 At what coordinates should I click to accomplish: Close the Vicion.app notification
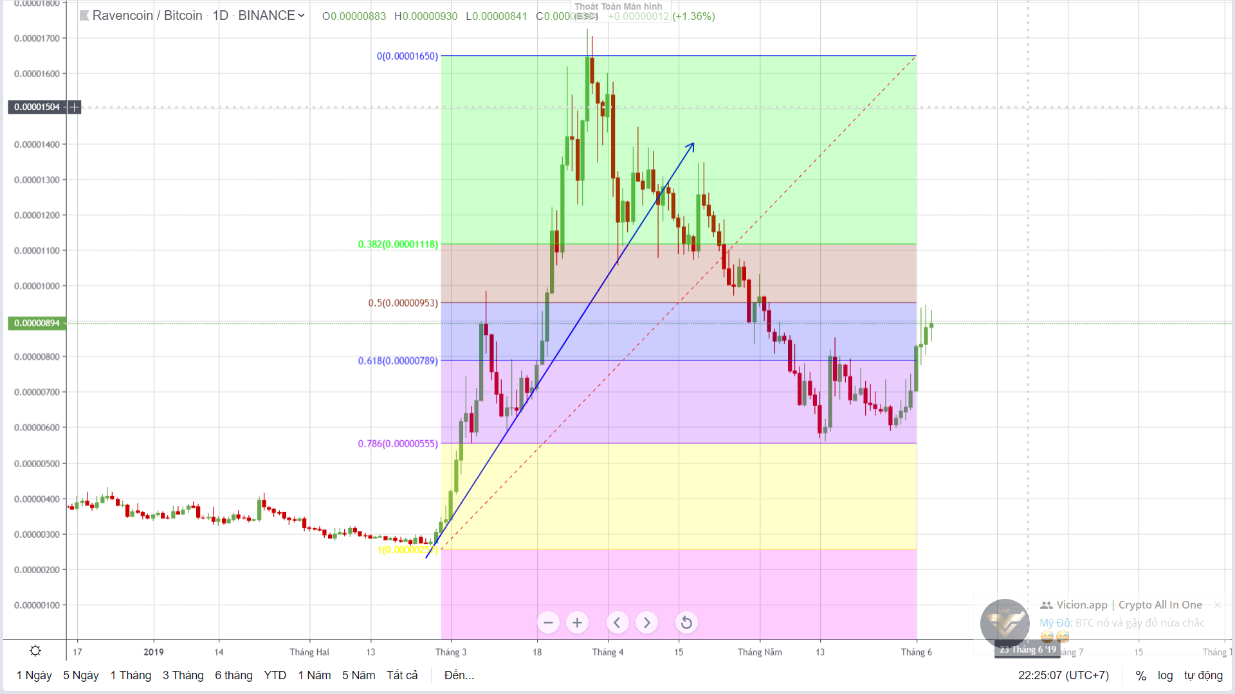(1218, 605)
